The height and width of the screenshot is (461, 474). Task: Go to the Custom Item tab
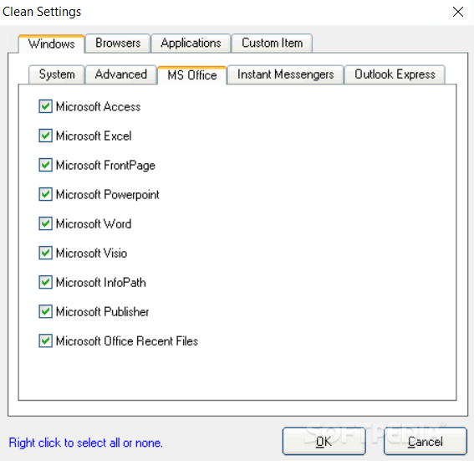[272, 43]
